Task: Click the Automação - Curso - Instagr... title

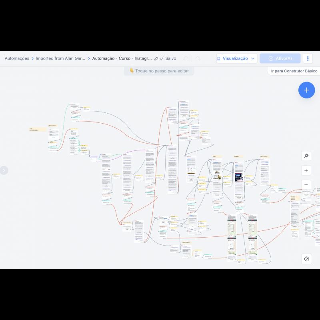Action: tap(122, 58)
